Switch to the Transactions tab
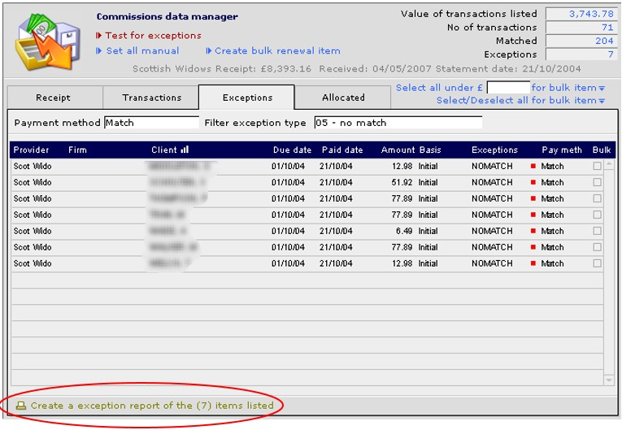The image size is (622, 430). click(151, 98)
